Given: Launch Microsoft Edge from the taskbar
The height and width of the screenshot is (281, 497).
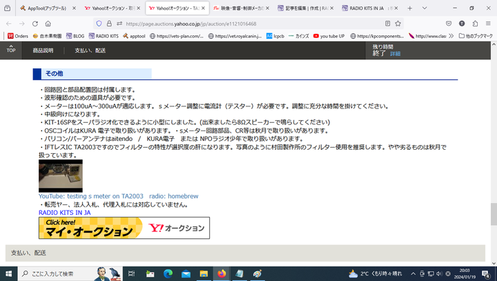Looking at the screenshot, I should [x=168, y=273].
